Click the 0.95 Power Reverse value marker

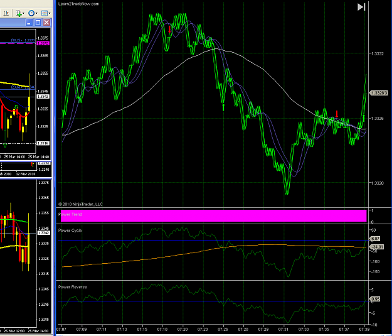point(375,299)
